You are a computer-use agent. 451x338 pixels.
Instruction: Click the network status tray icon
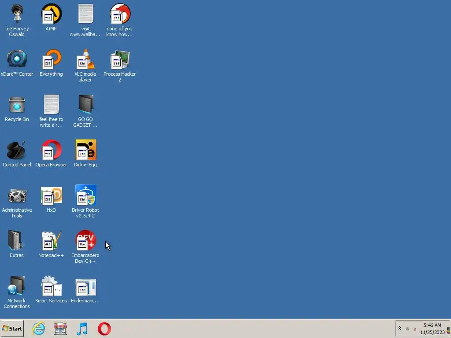click(407, 328)
